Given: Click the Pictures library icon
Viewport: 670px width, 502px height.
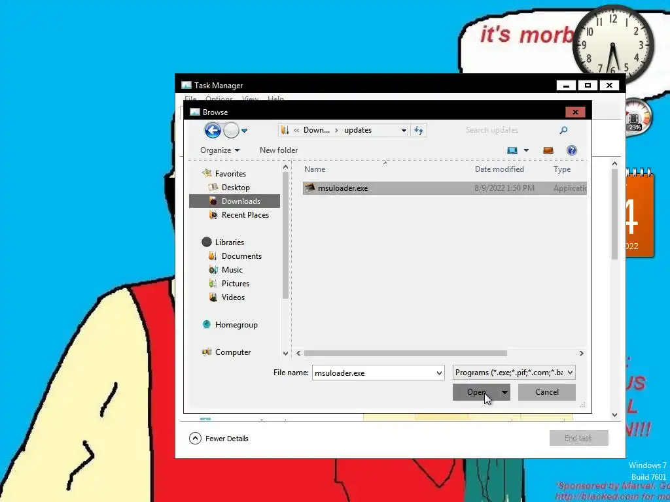Looking at the screenshot, I should tap(213, 284).
